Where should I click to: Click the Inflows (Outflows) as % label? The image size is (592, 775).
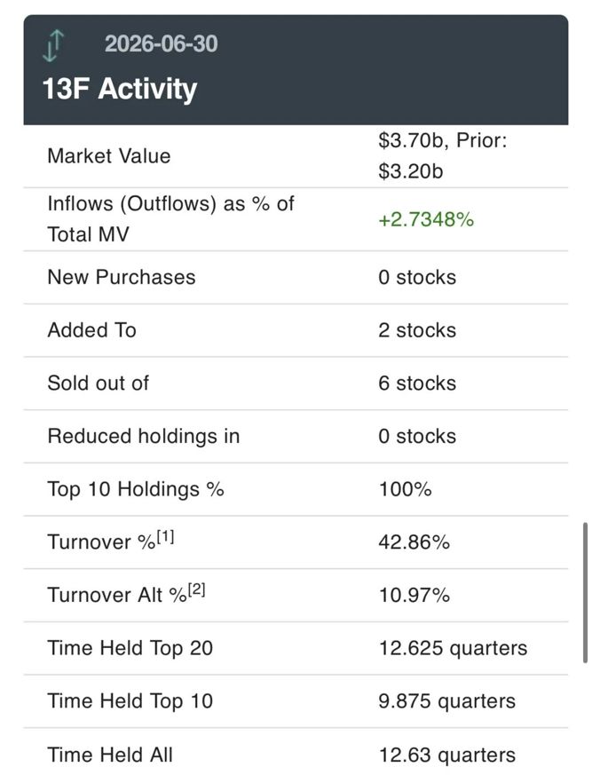170,203
